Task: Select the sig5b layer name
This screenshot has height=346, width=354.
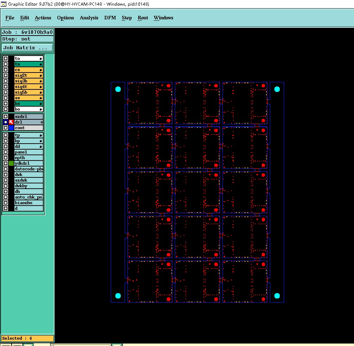Action: 29,92
